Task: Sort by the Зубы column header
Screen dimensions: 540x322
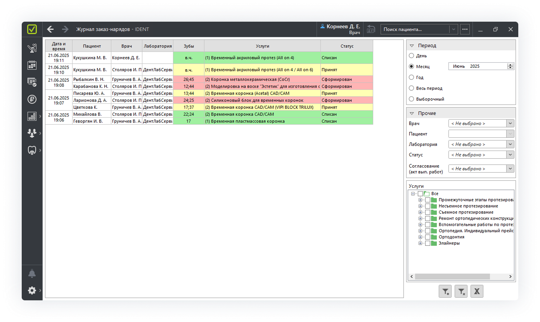Action: point(189,46)
